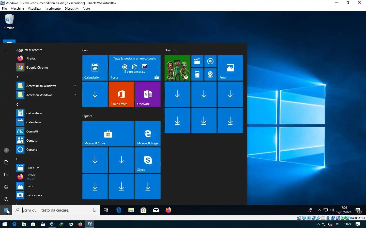Screen dimensions: 366x228
Task: Click the user account icon in Start rail
Action: [6, 150]
